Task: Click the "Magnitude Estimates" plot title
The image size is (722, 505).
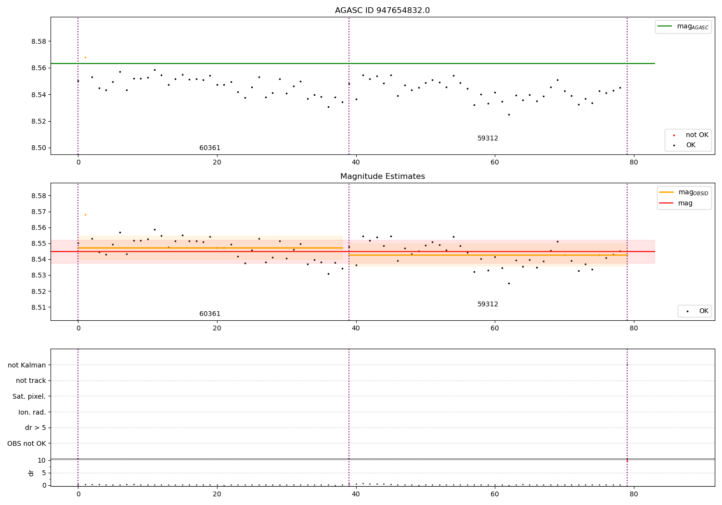Action: 382,177
